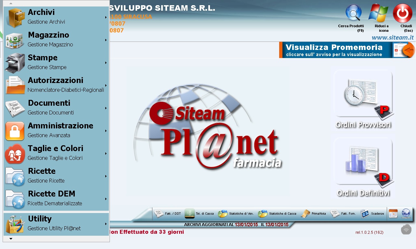Open the Scadenze toolbar icon

365,214
